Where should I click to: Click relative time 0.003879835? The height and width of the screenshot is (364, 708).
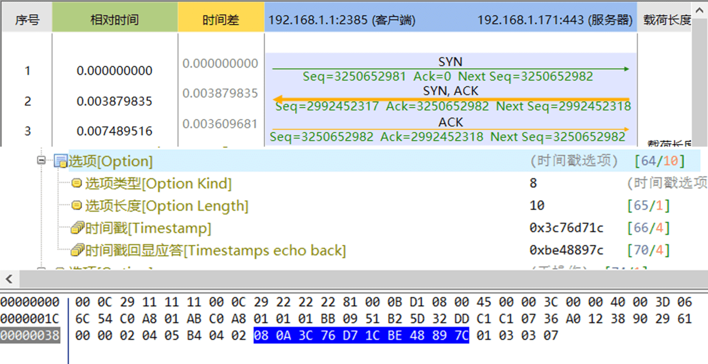tap(115, 101)
